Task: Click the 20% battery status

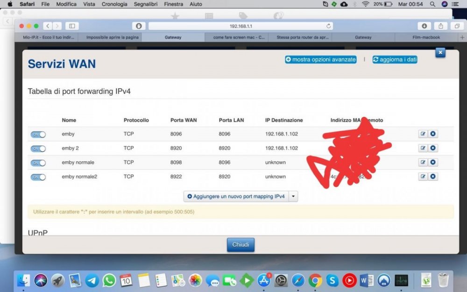Action: point(383,4)
